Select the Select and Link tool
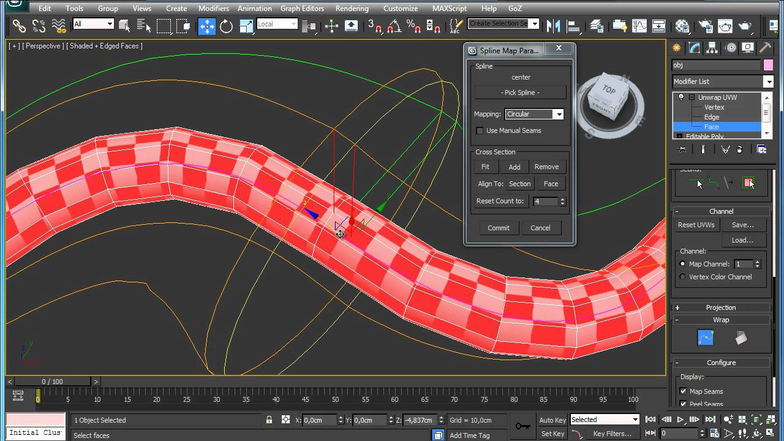The image size is (784, 441). tap(20, 26)
